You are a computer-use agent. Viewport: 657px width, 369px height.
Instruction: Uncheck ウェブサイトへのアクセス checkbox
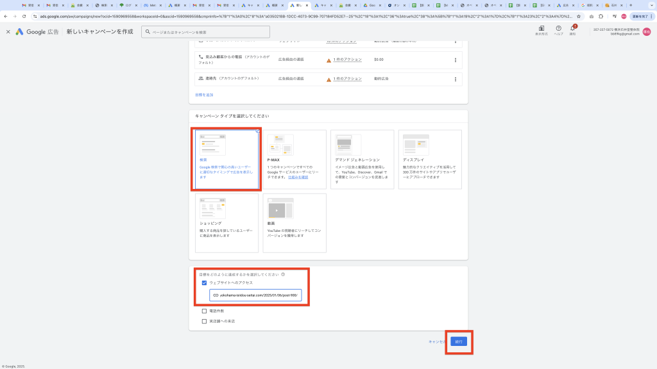point(204,283)
